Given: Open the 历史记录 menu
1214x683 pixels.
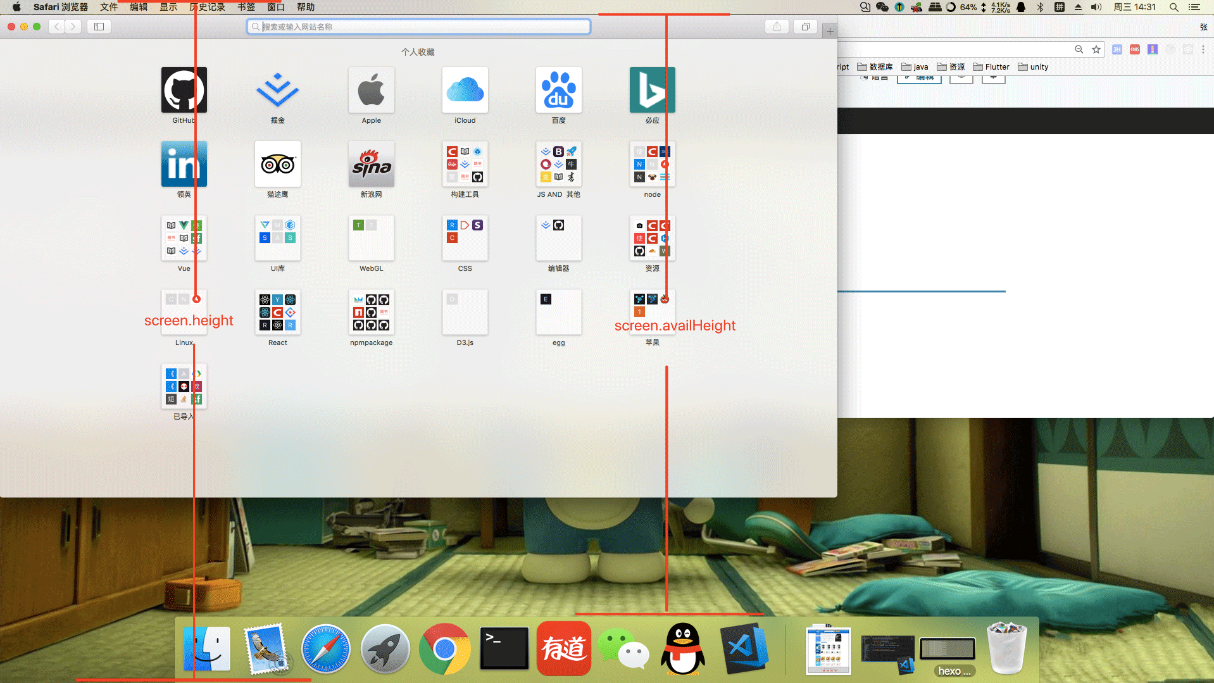Looking at the screenshot, I should click(x=207, y=7).
